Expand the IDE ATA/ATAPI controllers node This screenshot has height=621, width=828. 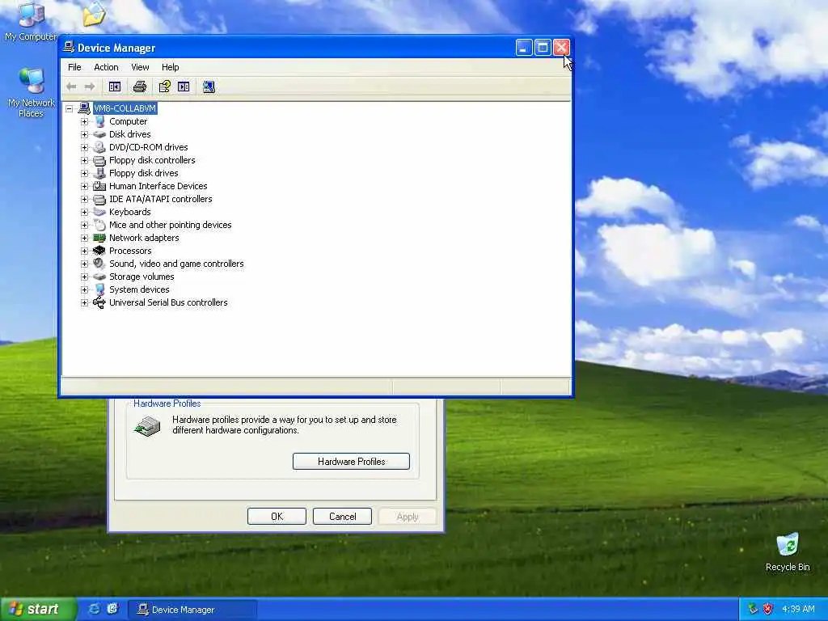[84, 199]
